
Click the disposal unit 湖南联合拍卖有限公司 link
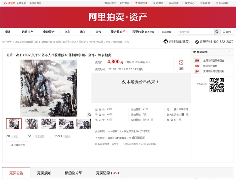tap(119, 138)
